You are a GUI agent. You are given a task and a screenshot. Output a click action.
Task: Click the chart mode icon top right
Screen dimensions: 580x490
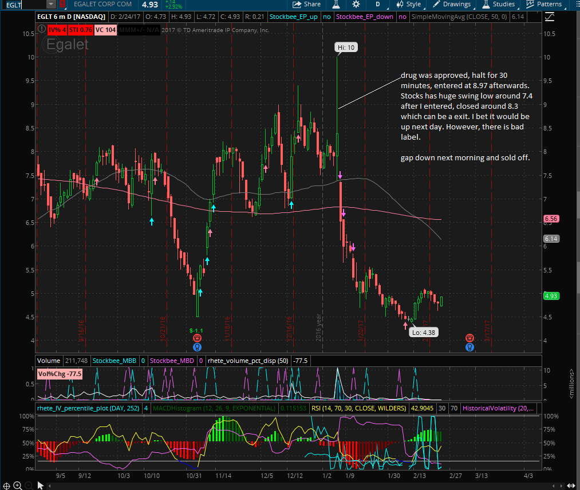coord(550,17)
